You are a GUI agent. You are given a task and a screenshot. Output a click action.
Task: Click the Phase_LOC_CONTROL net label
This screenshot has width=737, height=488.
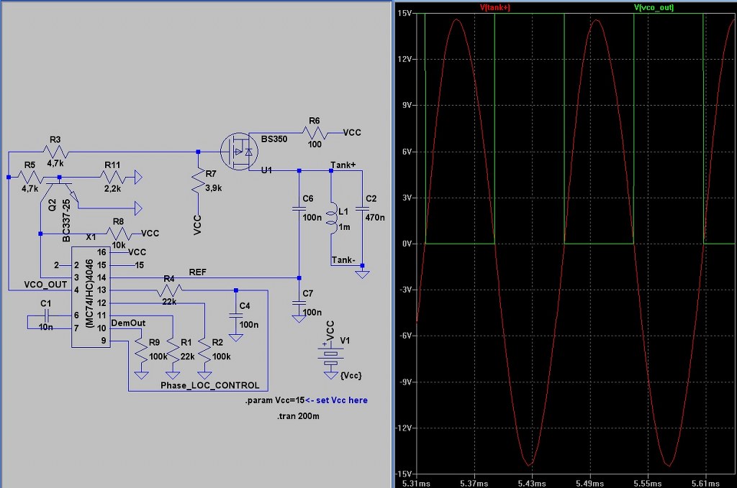point(209,385)
